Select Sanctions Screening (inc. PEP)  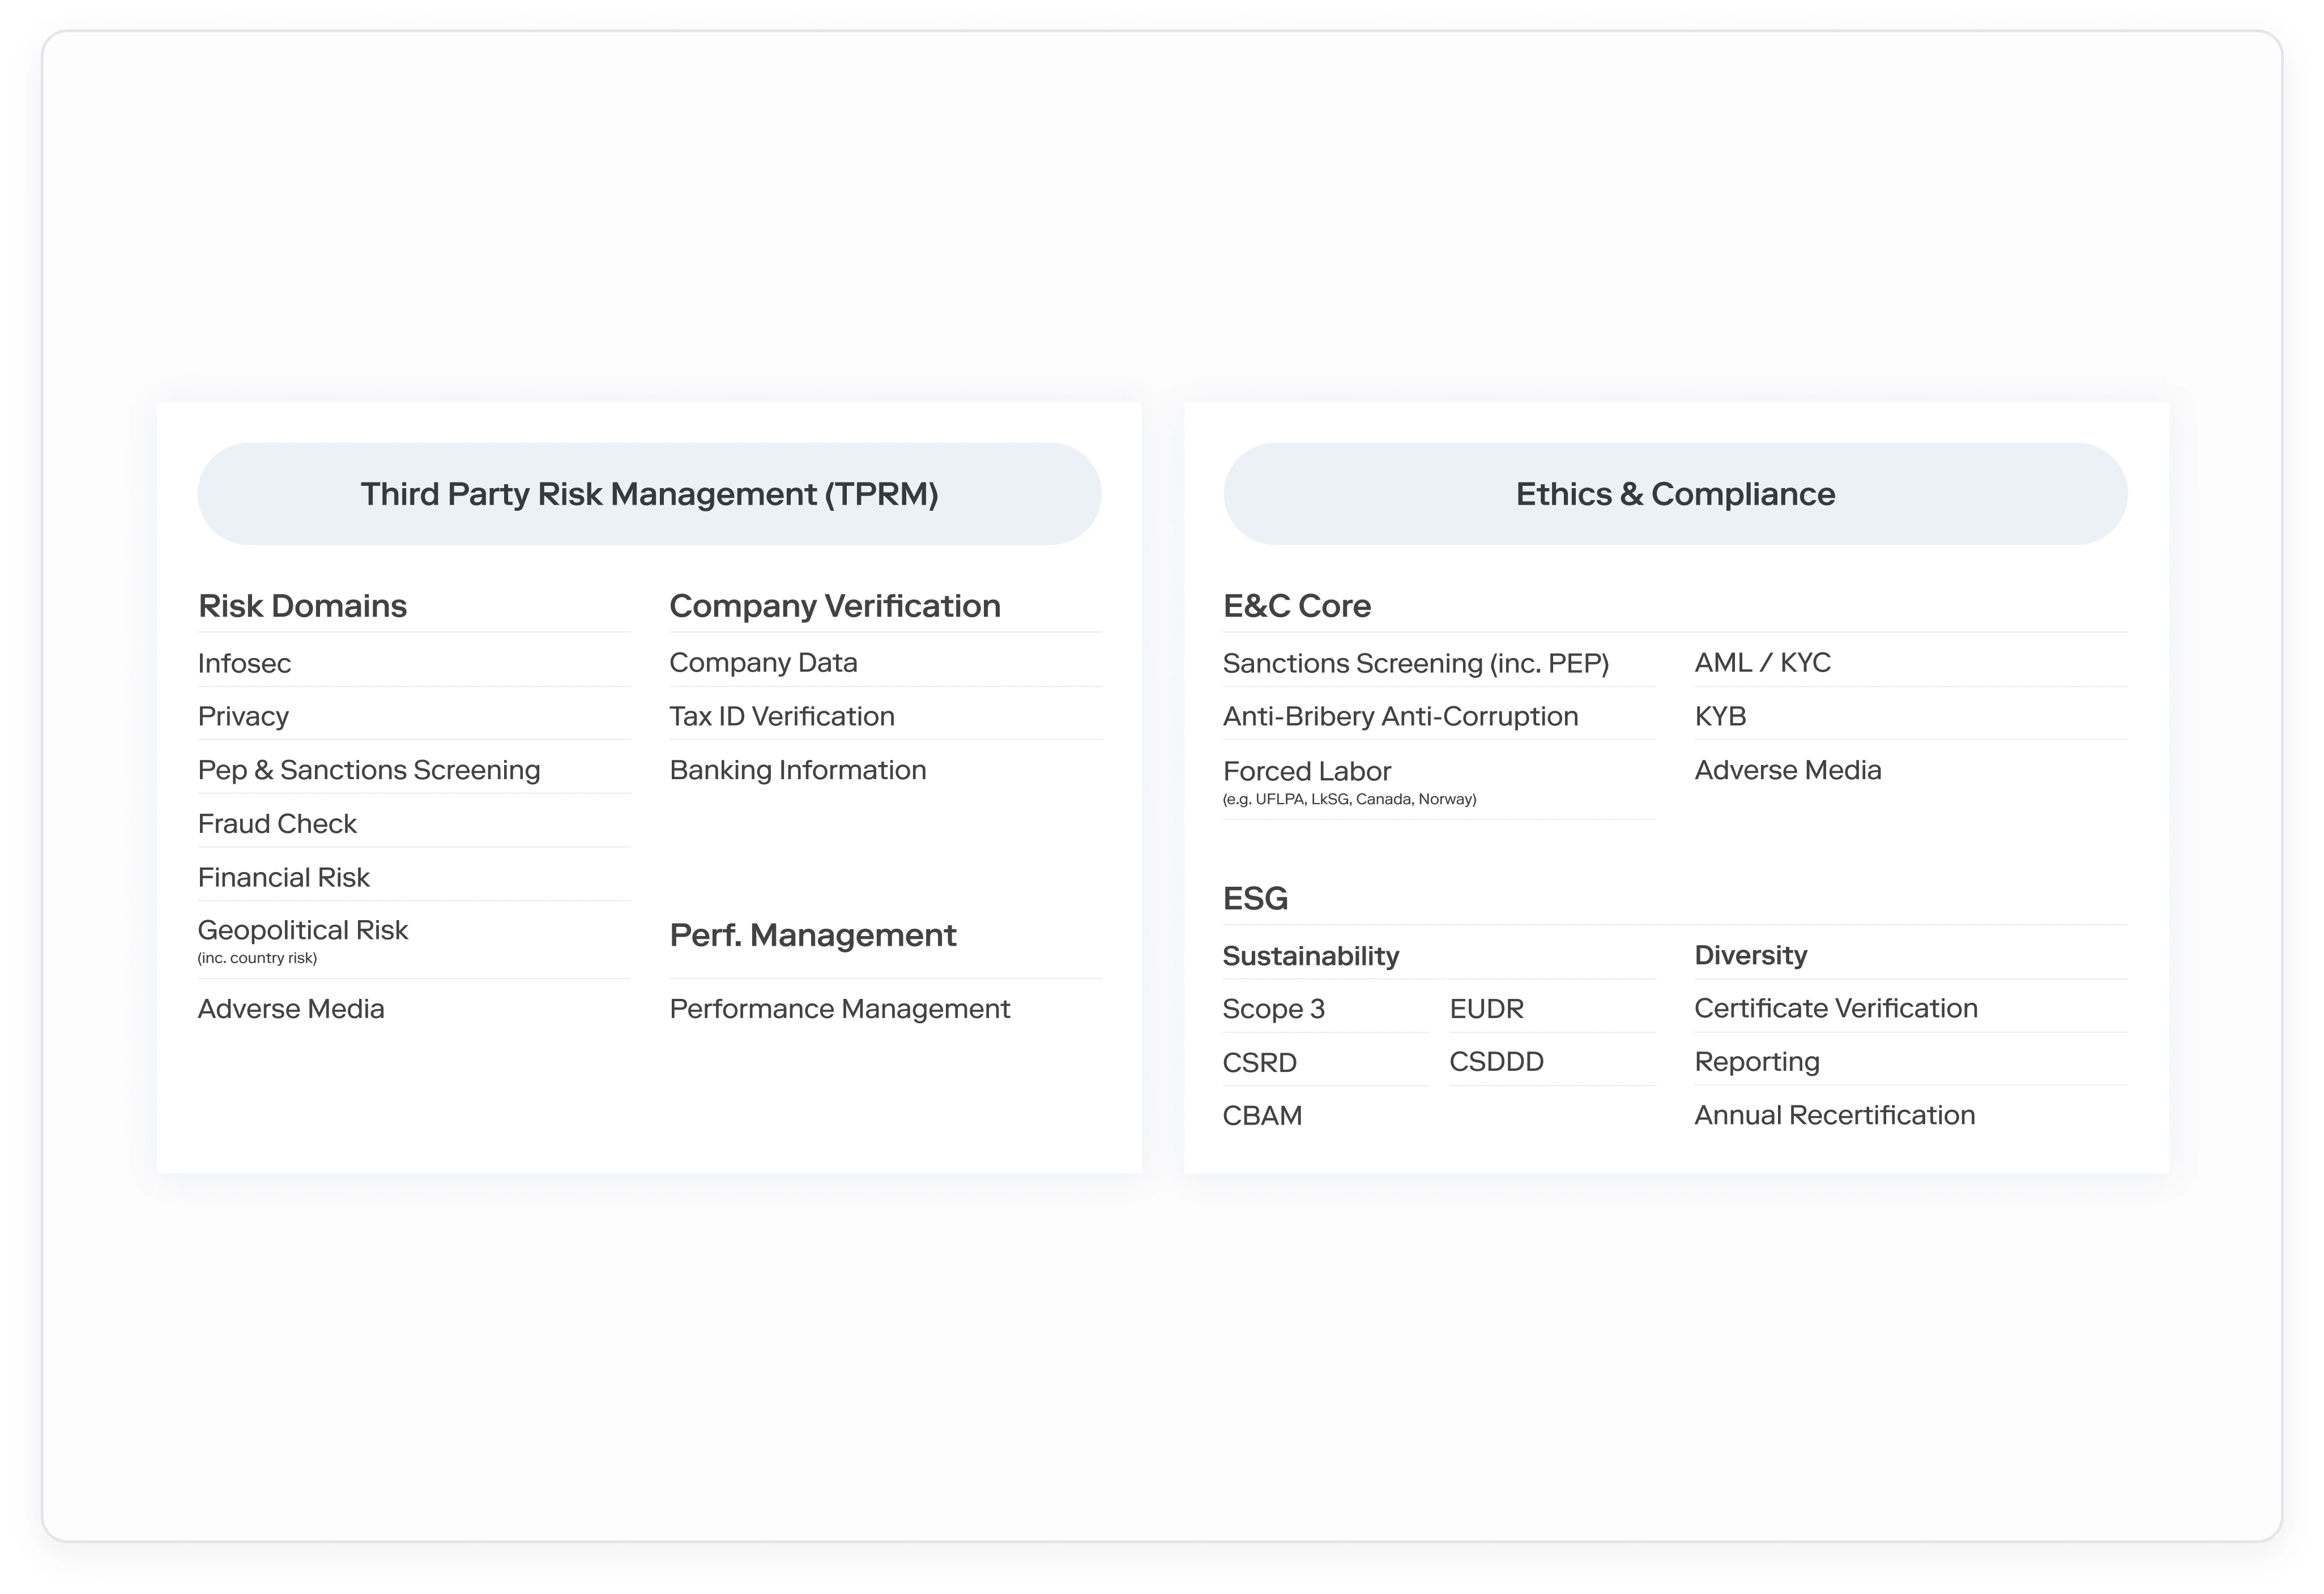pos(1416,663)
